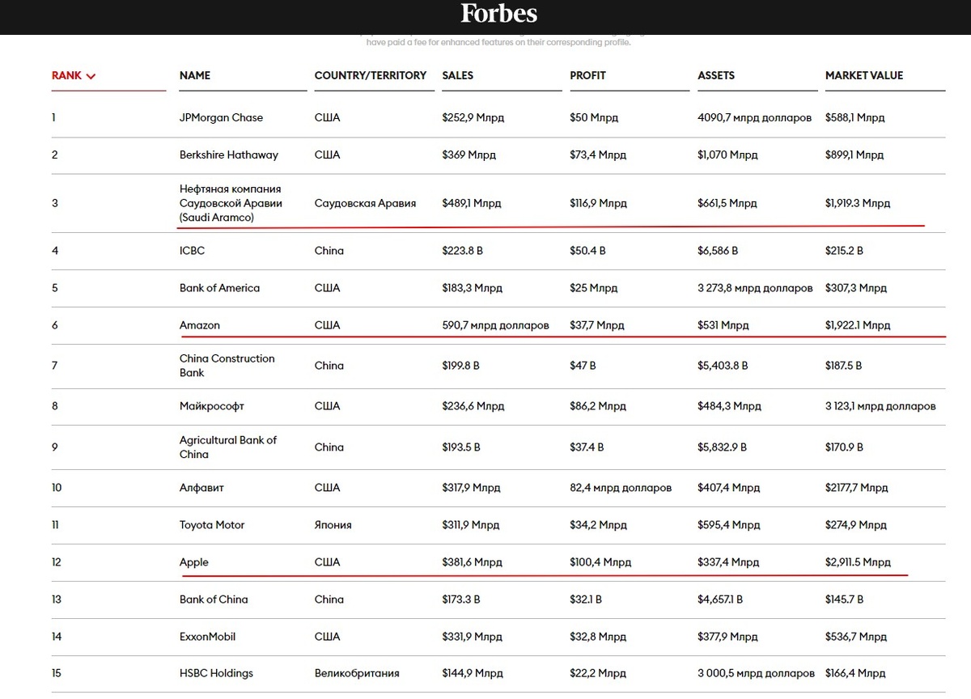Select the Япония country cell
971x699 pixels.
pos(333,525)
